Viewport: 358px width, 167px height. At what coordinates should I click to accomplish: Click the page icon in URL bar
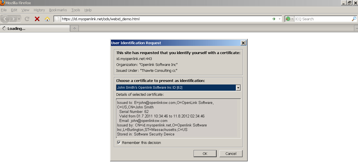coord(57,19)
